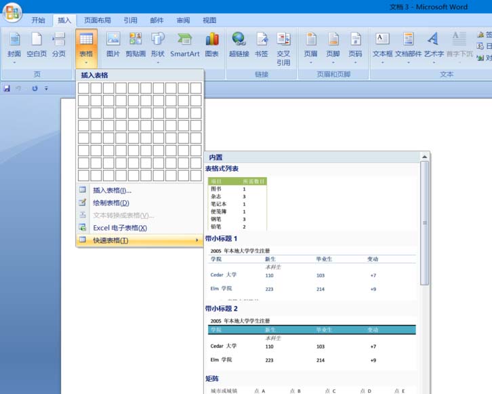Open Footer (页脚) options
Screen dimensions: 492x394
[x=333, y=47]
